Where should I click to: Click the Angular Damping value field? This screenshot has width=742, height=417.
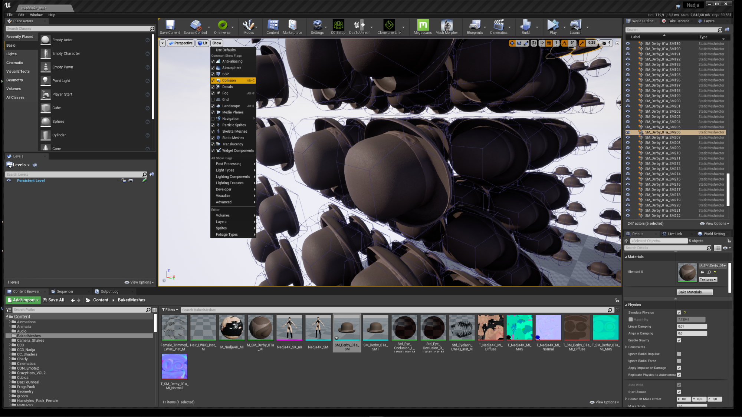pos(692,334)
